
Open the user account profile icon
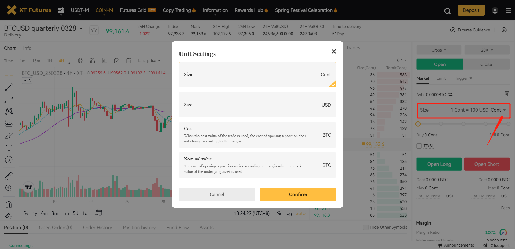pyautogui.click(x=495, y=10)
